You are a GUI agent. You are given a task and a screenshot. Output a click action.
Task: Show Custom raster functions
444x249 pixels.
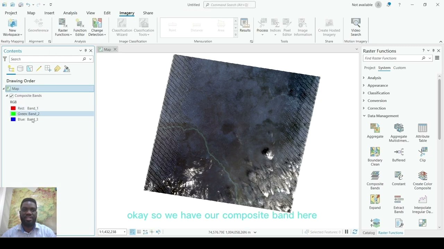pyautogui.click(x=399, y=68)
